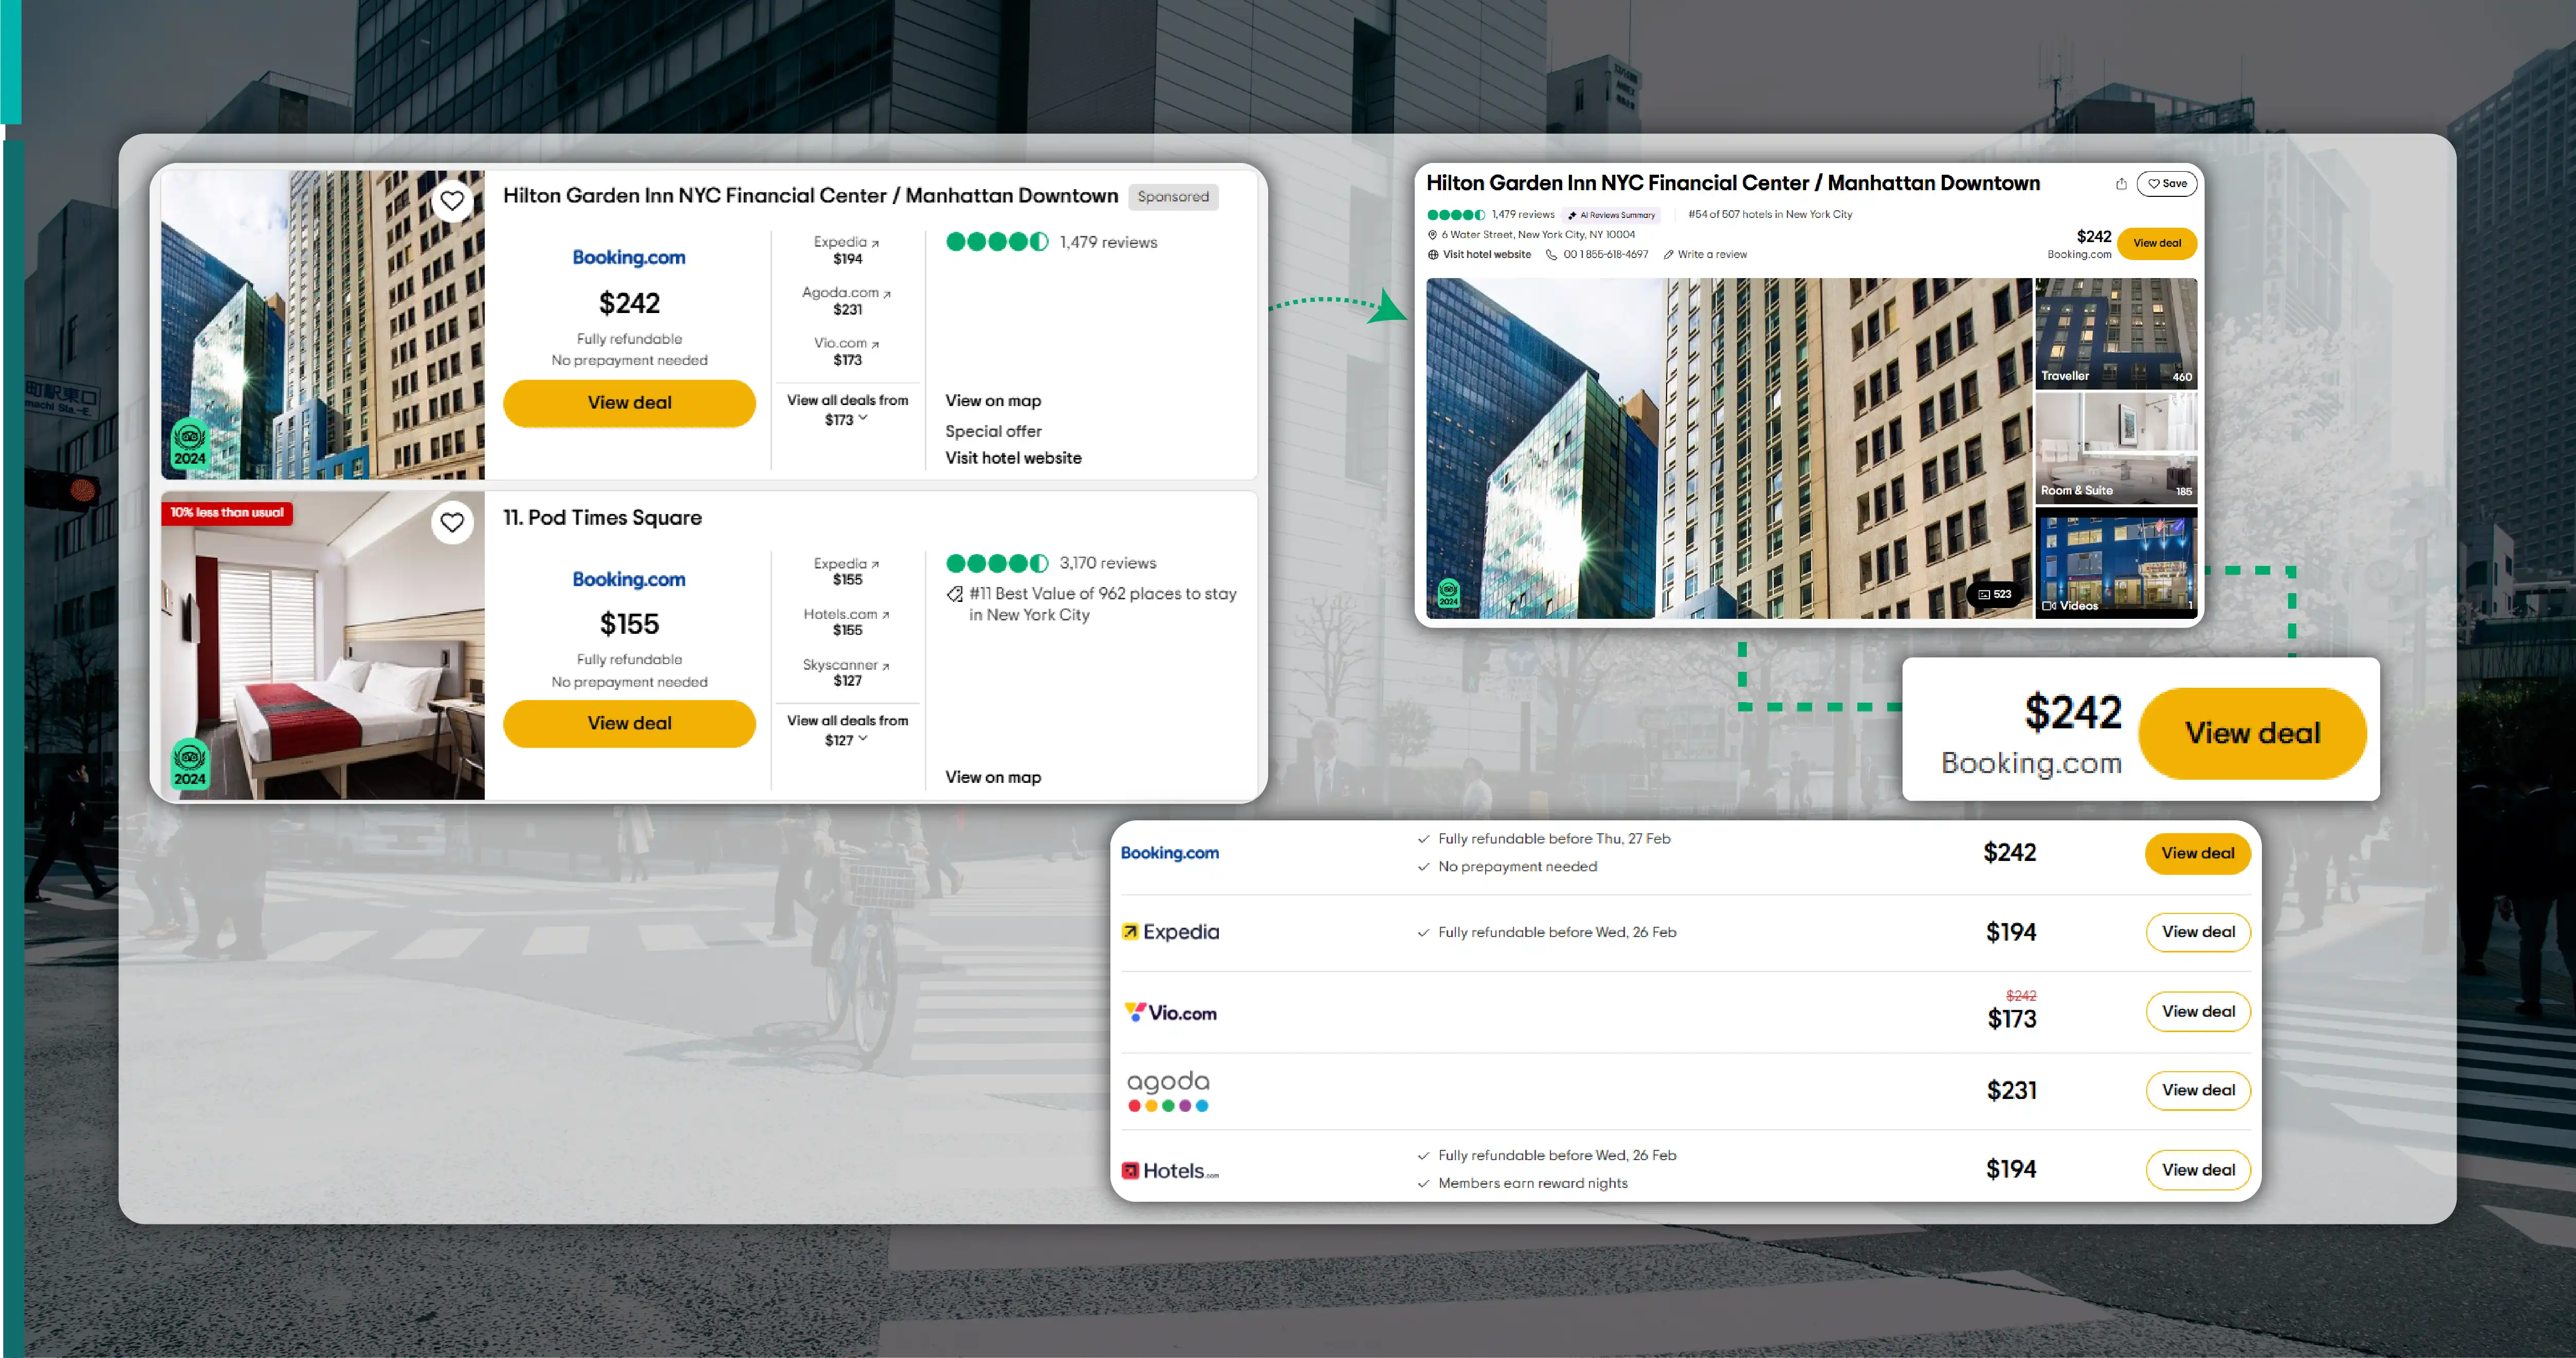The height and width of the screenshot is (1358, 2576).
Task: Open Tripadvisor 2024 badge on Pod Times Square photo
Action: [x=190, y=764]
